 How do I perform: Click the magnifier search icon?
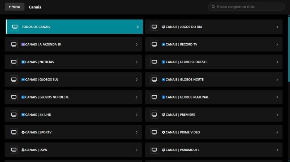click(x=213, y=7)
